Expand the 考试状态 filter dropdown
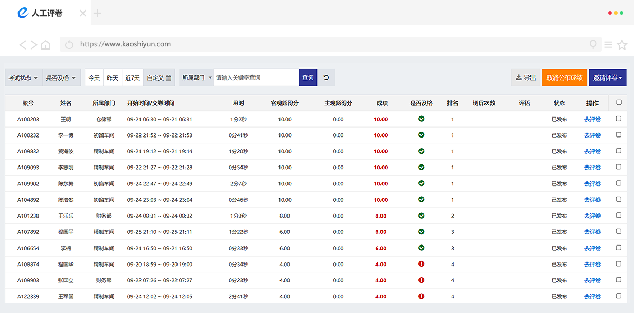Screen dimensions: 634x313 pyautogui.click(x=23, y=77)
